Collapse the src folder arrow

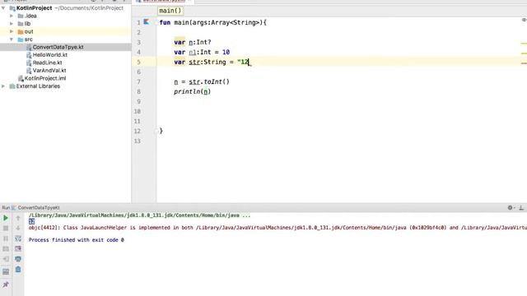pyautogui.click(x=12, y=39)
